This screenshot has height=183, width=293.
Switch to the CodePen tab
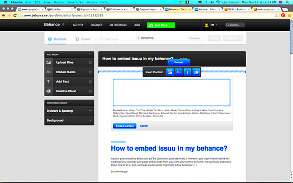tap(60, 9)
